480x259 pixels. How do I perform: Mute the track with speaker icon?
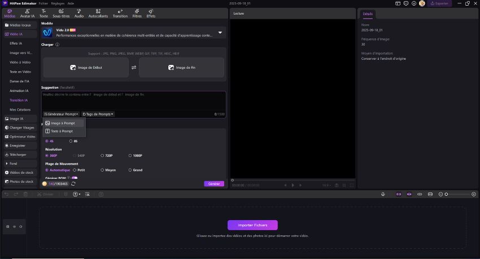(x=20, y=227)
